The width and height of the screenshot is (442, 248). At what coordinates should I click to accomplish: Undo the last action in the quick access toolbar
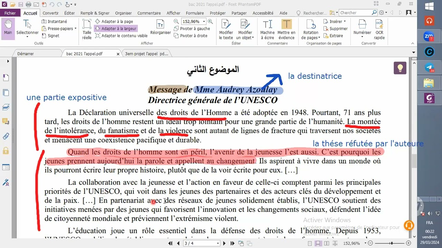[x=52, y=4]
